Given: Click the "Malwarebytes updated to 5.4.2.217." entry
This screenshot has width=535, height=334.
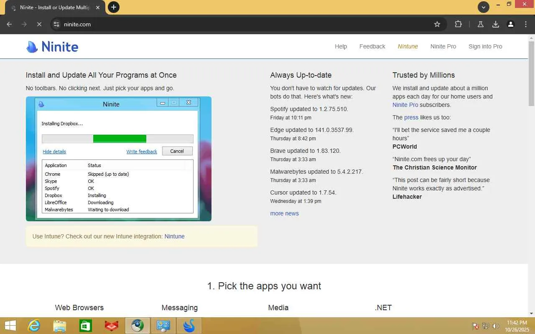Looking at the screenshot, I should (x=317, y=172).
